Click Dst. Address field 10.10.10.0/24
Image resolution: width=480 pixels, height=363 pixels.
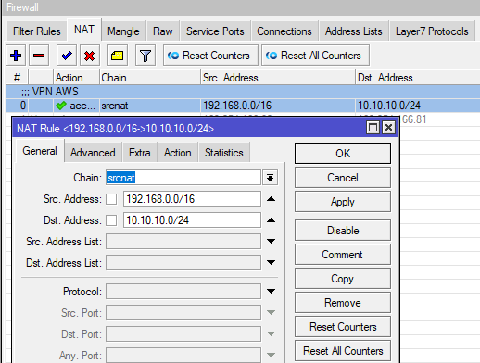tap(192, 220)
